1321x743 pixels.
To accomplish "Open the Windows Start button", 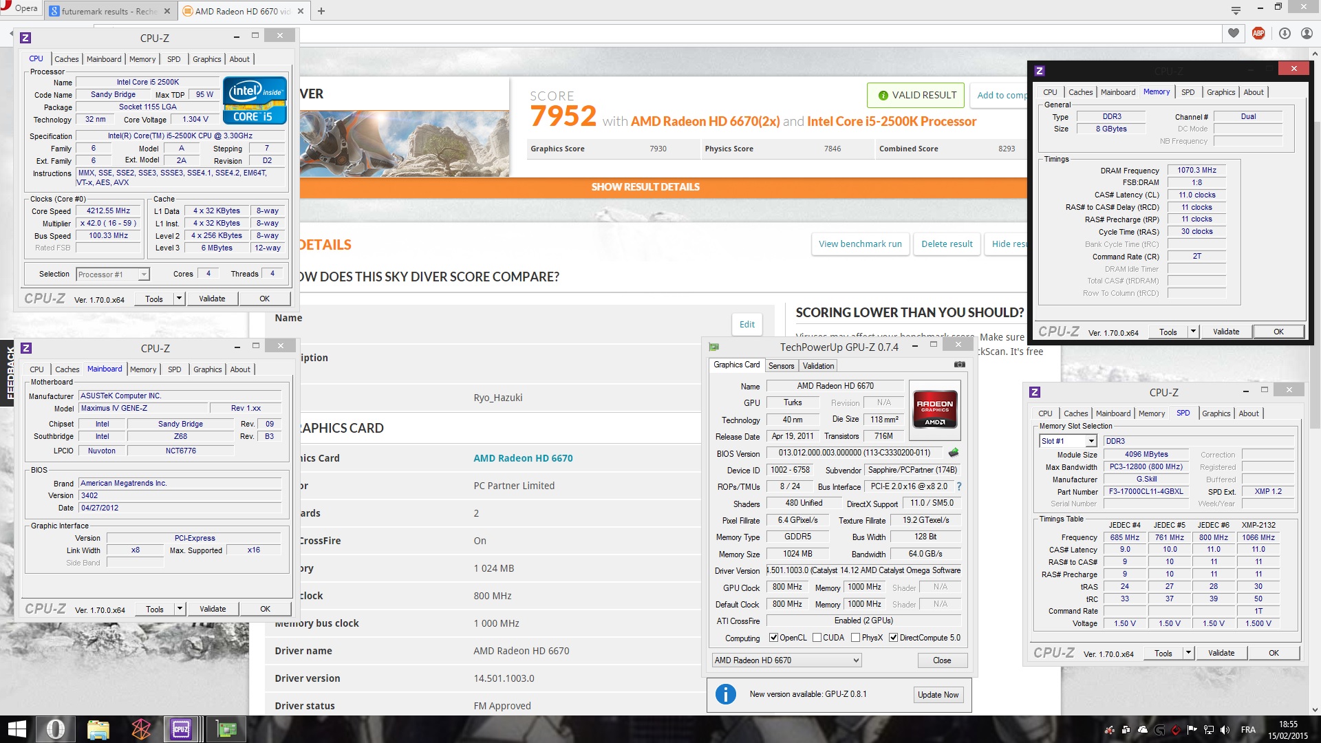I will 17,729.
